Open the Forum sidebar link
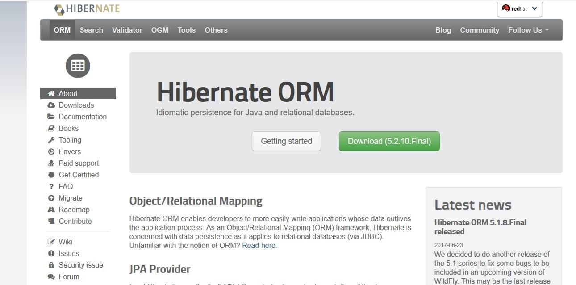This screenshot has height=285, width=576. point(69,277)
